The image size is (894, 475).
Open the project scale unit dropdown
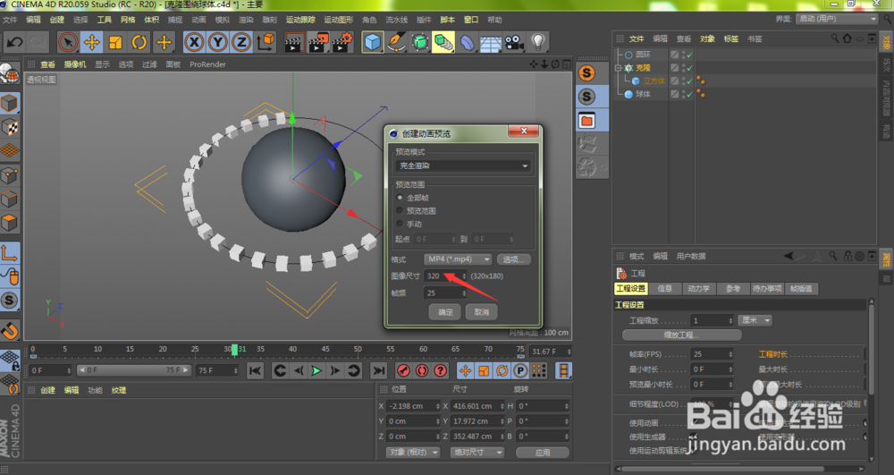point(755,320)
